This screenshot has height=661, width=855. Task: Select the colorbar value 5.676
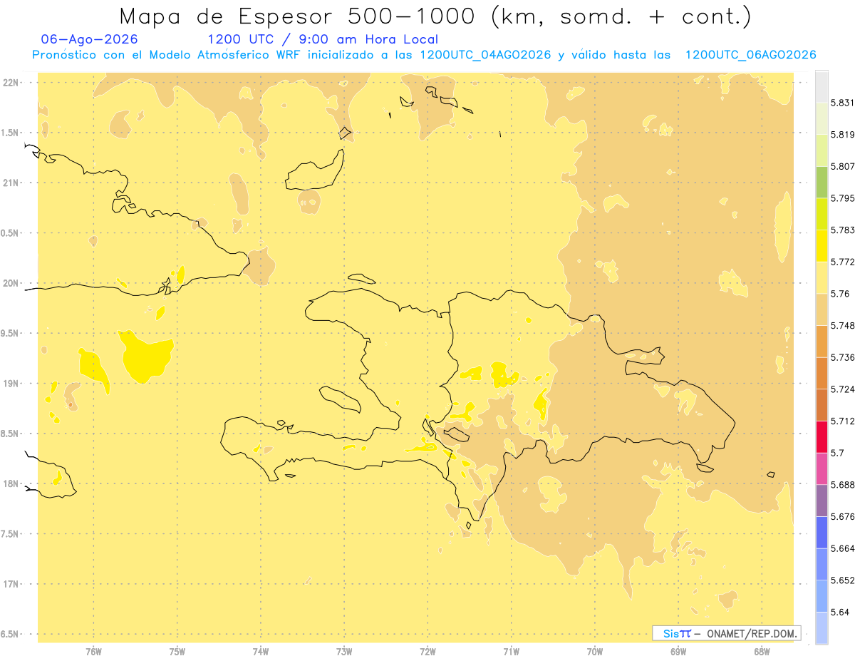(842, 516)
